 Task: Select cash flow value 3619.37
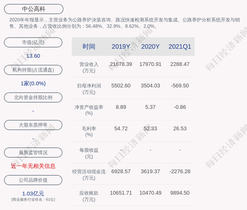click(x=150, y=172)
